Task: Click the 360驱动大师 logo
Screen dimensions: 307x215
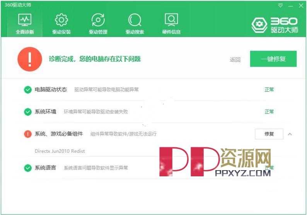Action: (x=275, y=25)
